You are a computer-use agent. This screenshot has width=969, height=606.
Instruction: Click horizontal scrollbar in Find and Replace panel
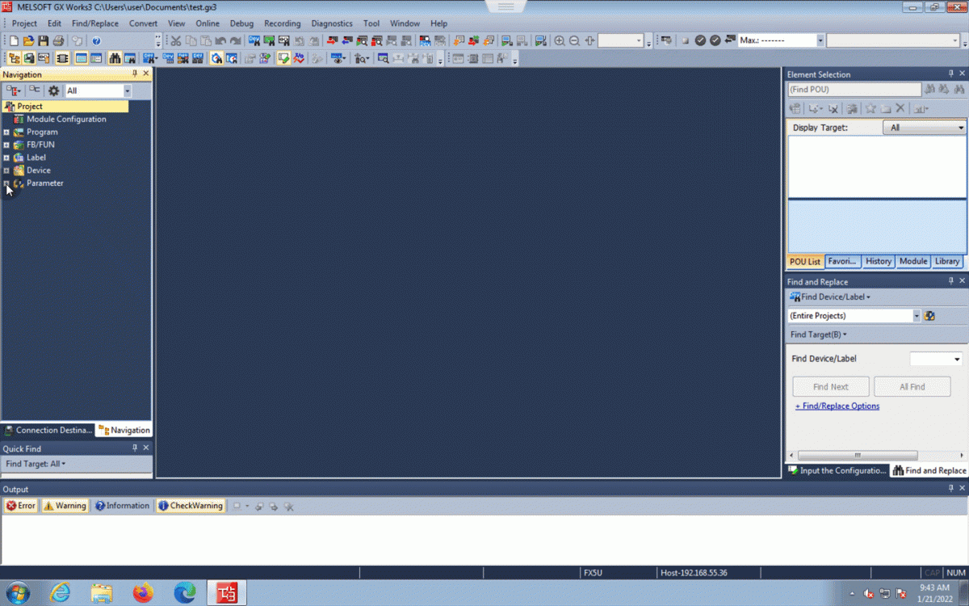click(858, 455)
